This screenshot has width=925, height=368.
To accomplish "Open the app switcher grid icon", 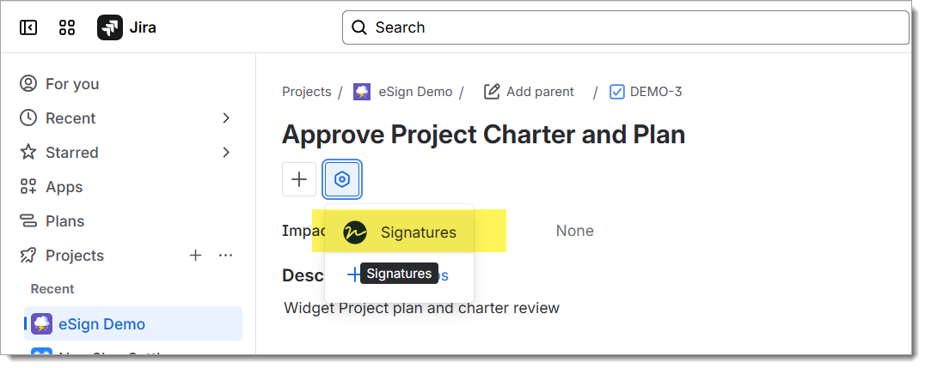I will [x=67, y=27].
